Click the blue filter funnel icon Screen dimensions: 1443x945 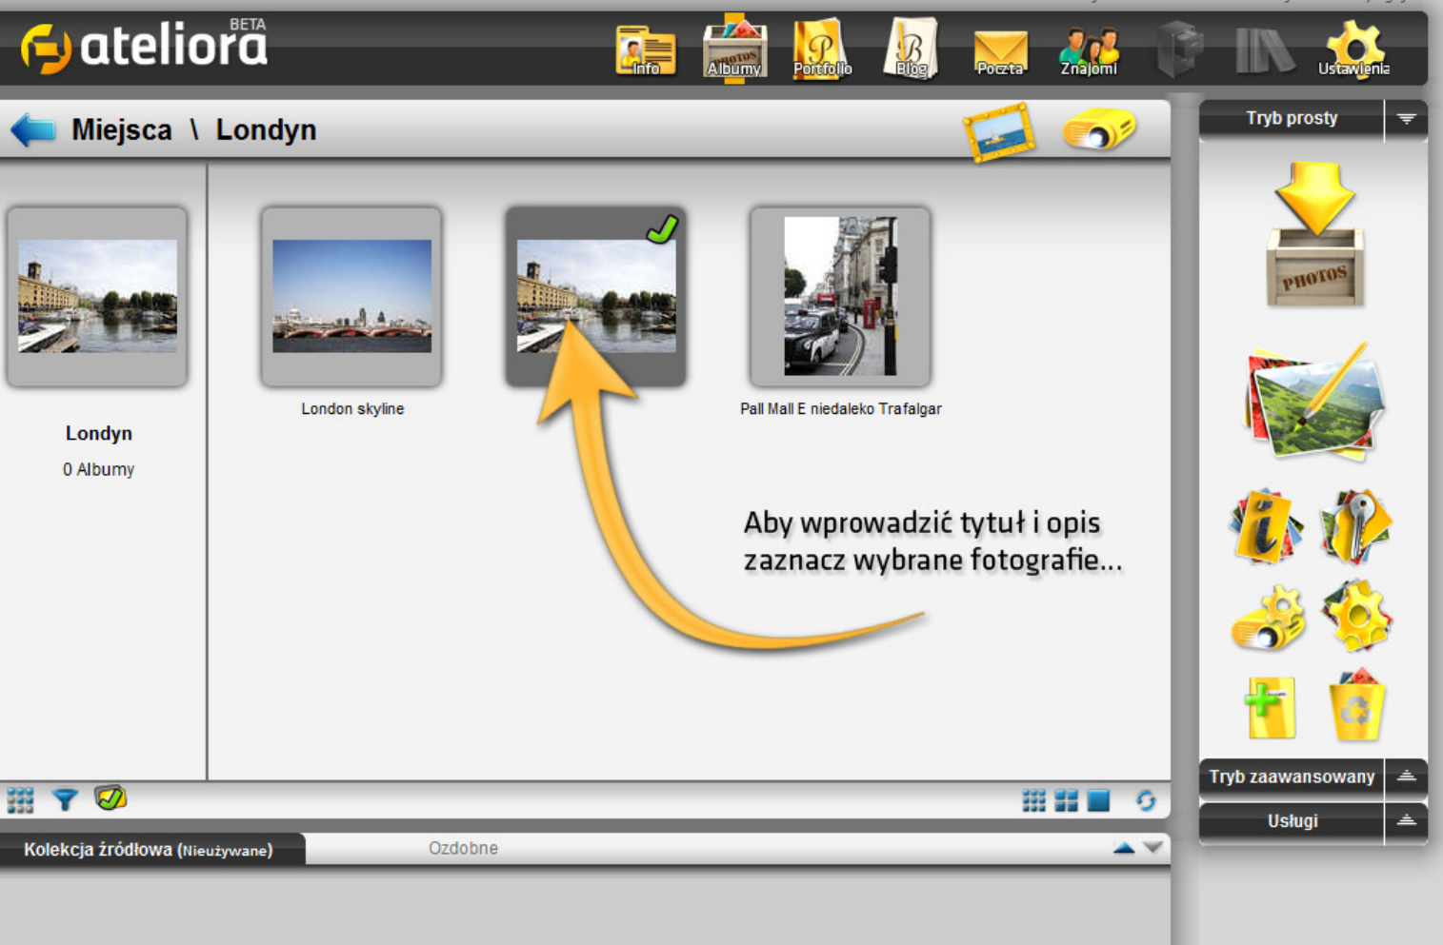click(x=65, y=800)
